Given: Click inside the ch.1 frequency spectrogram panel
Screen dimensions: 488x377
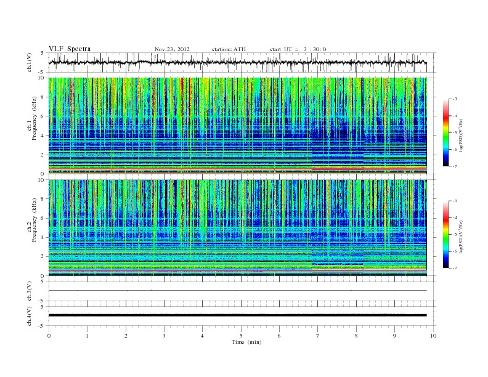Looking at the screenshot, I should click(237, 126).
